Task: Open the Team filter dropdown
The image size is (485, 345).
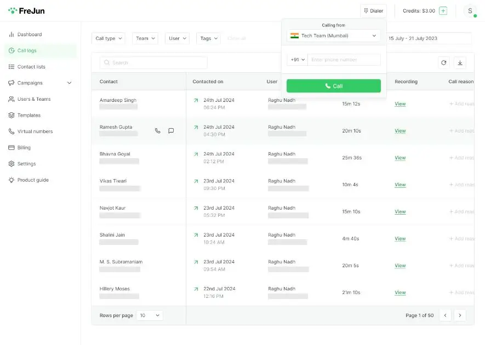Action: (x=145, y=38)
